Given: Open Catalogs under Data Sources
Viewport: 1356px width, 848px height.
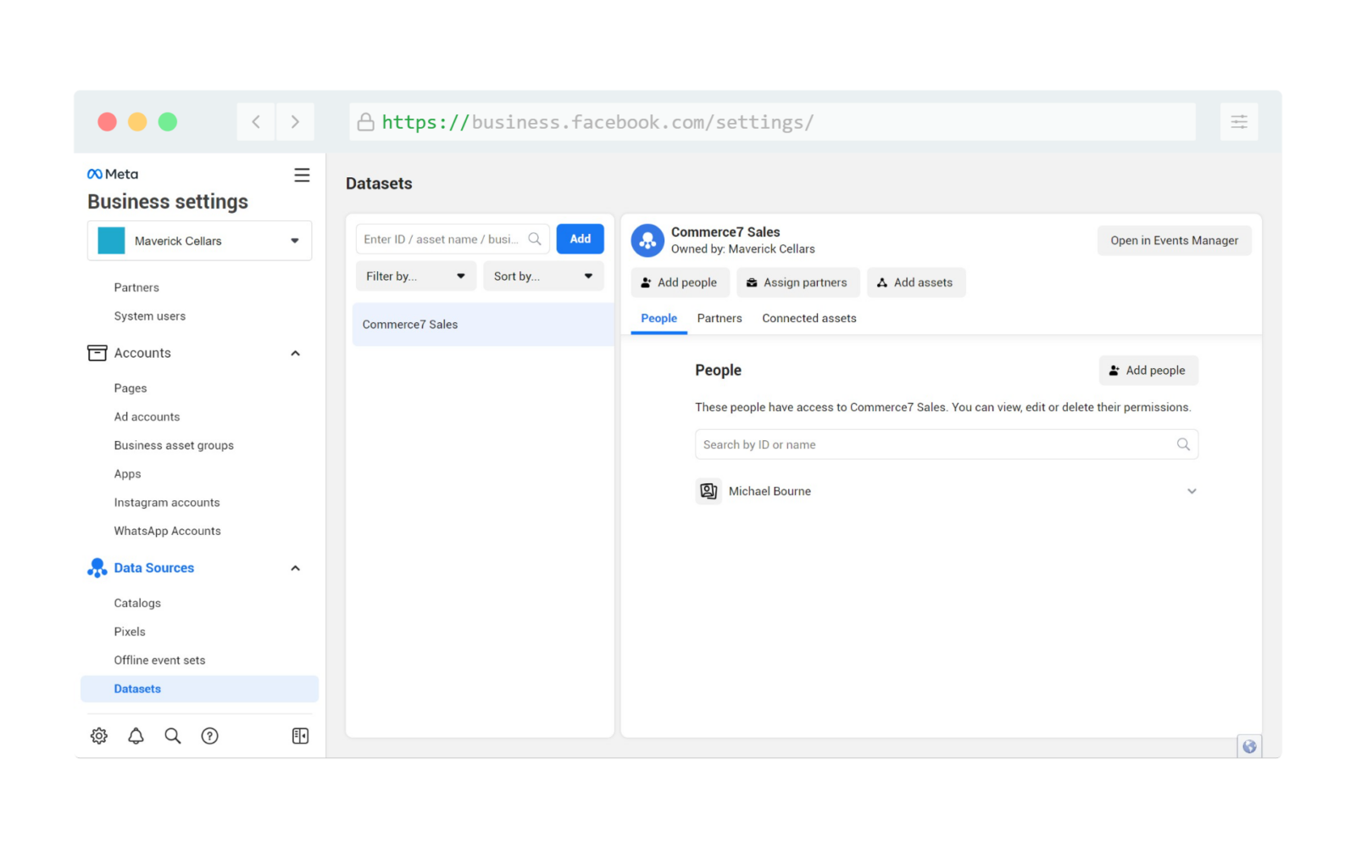Looking at the screenshot, I should pos(137,603).
